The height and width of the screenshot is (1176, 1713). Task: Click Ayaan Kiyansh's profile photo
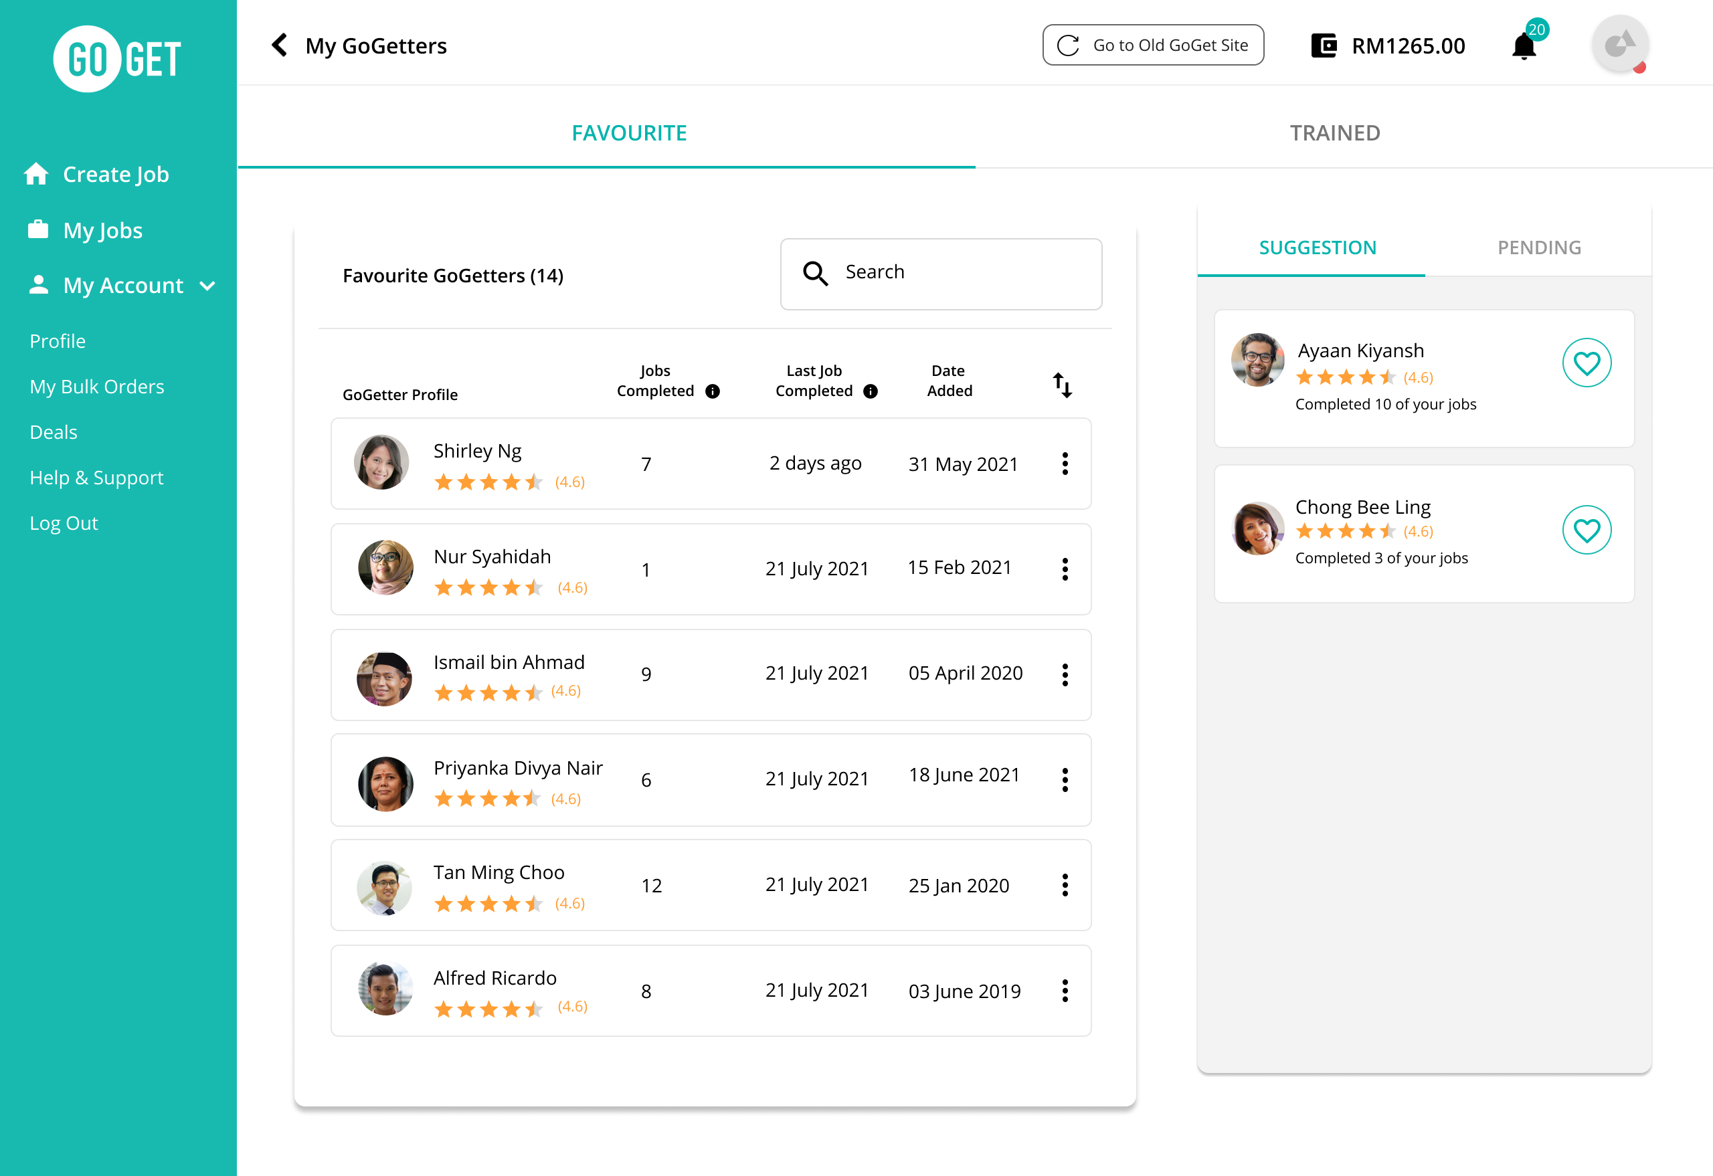coord(1257,360)
